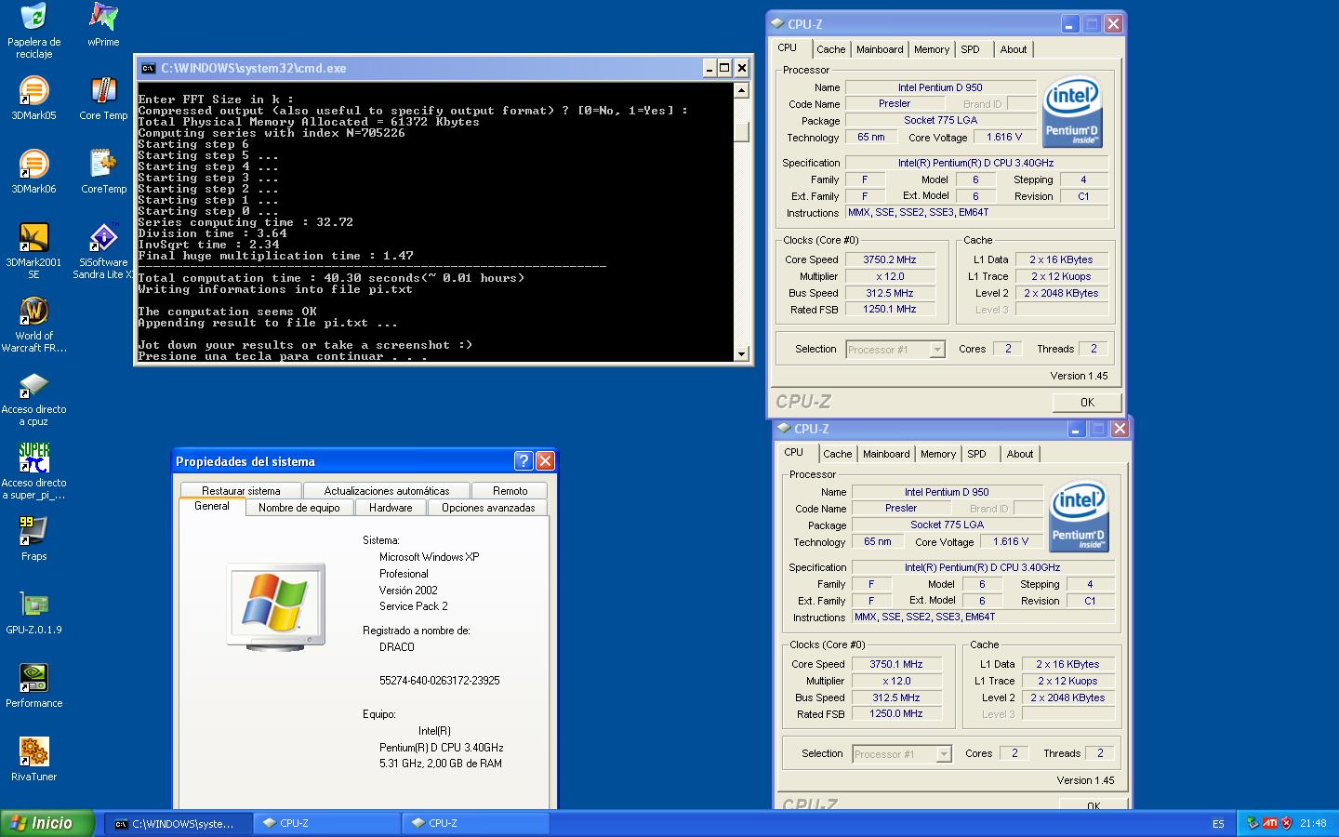1339x837 pixels.
Task: Switch to Mainboard tab in upper CPU-Z
Action: pyautogui.click(x=880, y=50)
